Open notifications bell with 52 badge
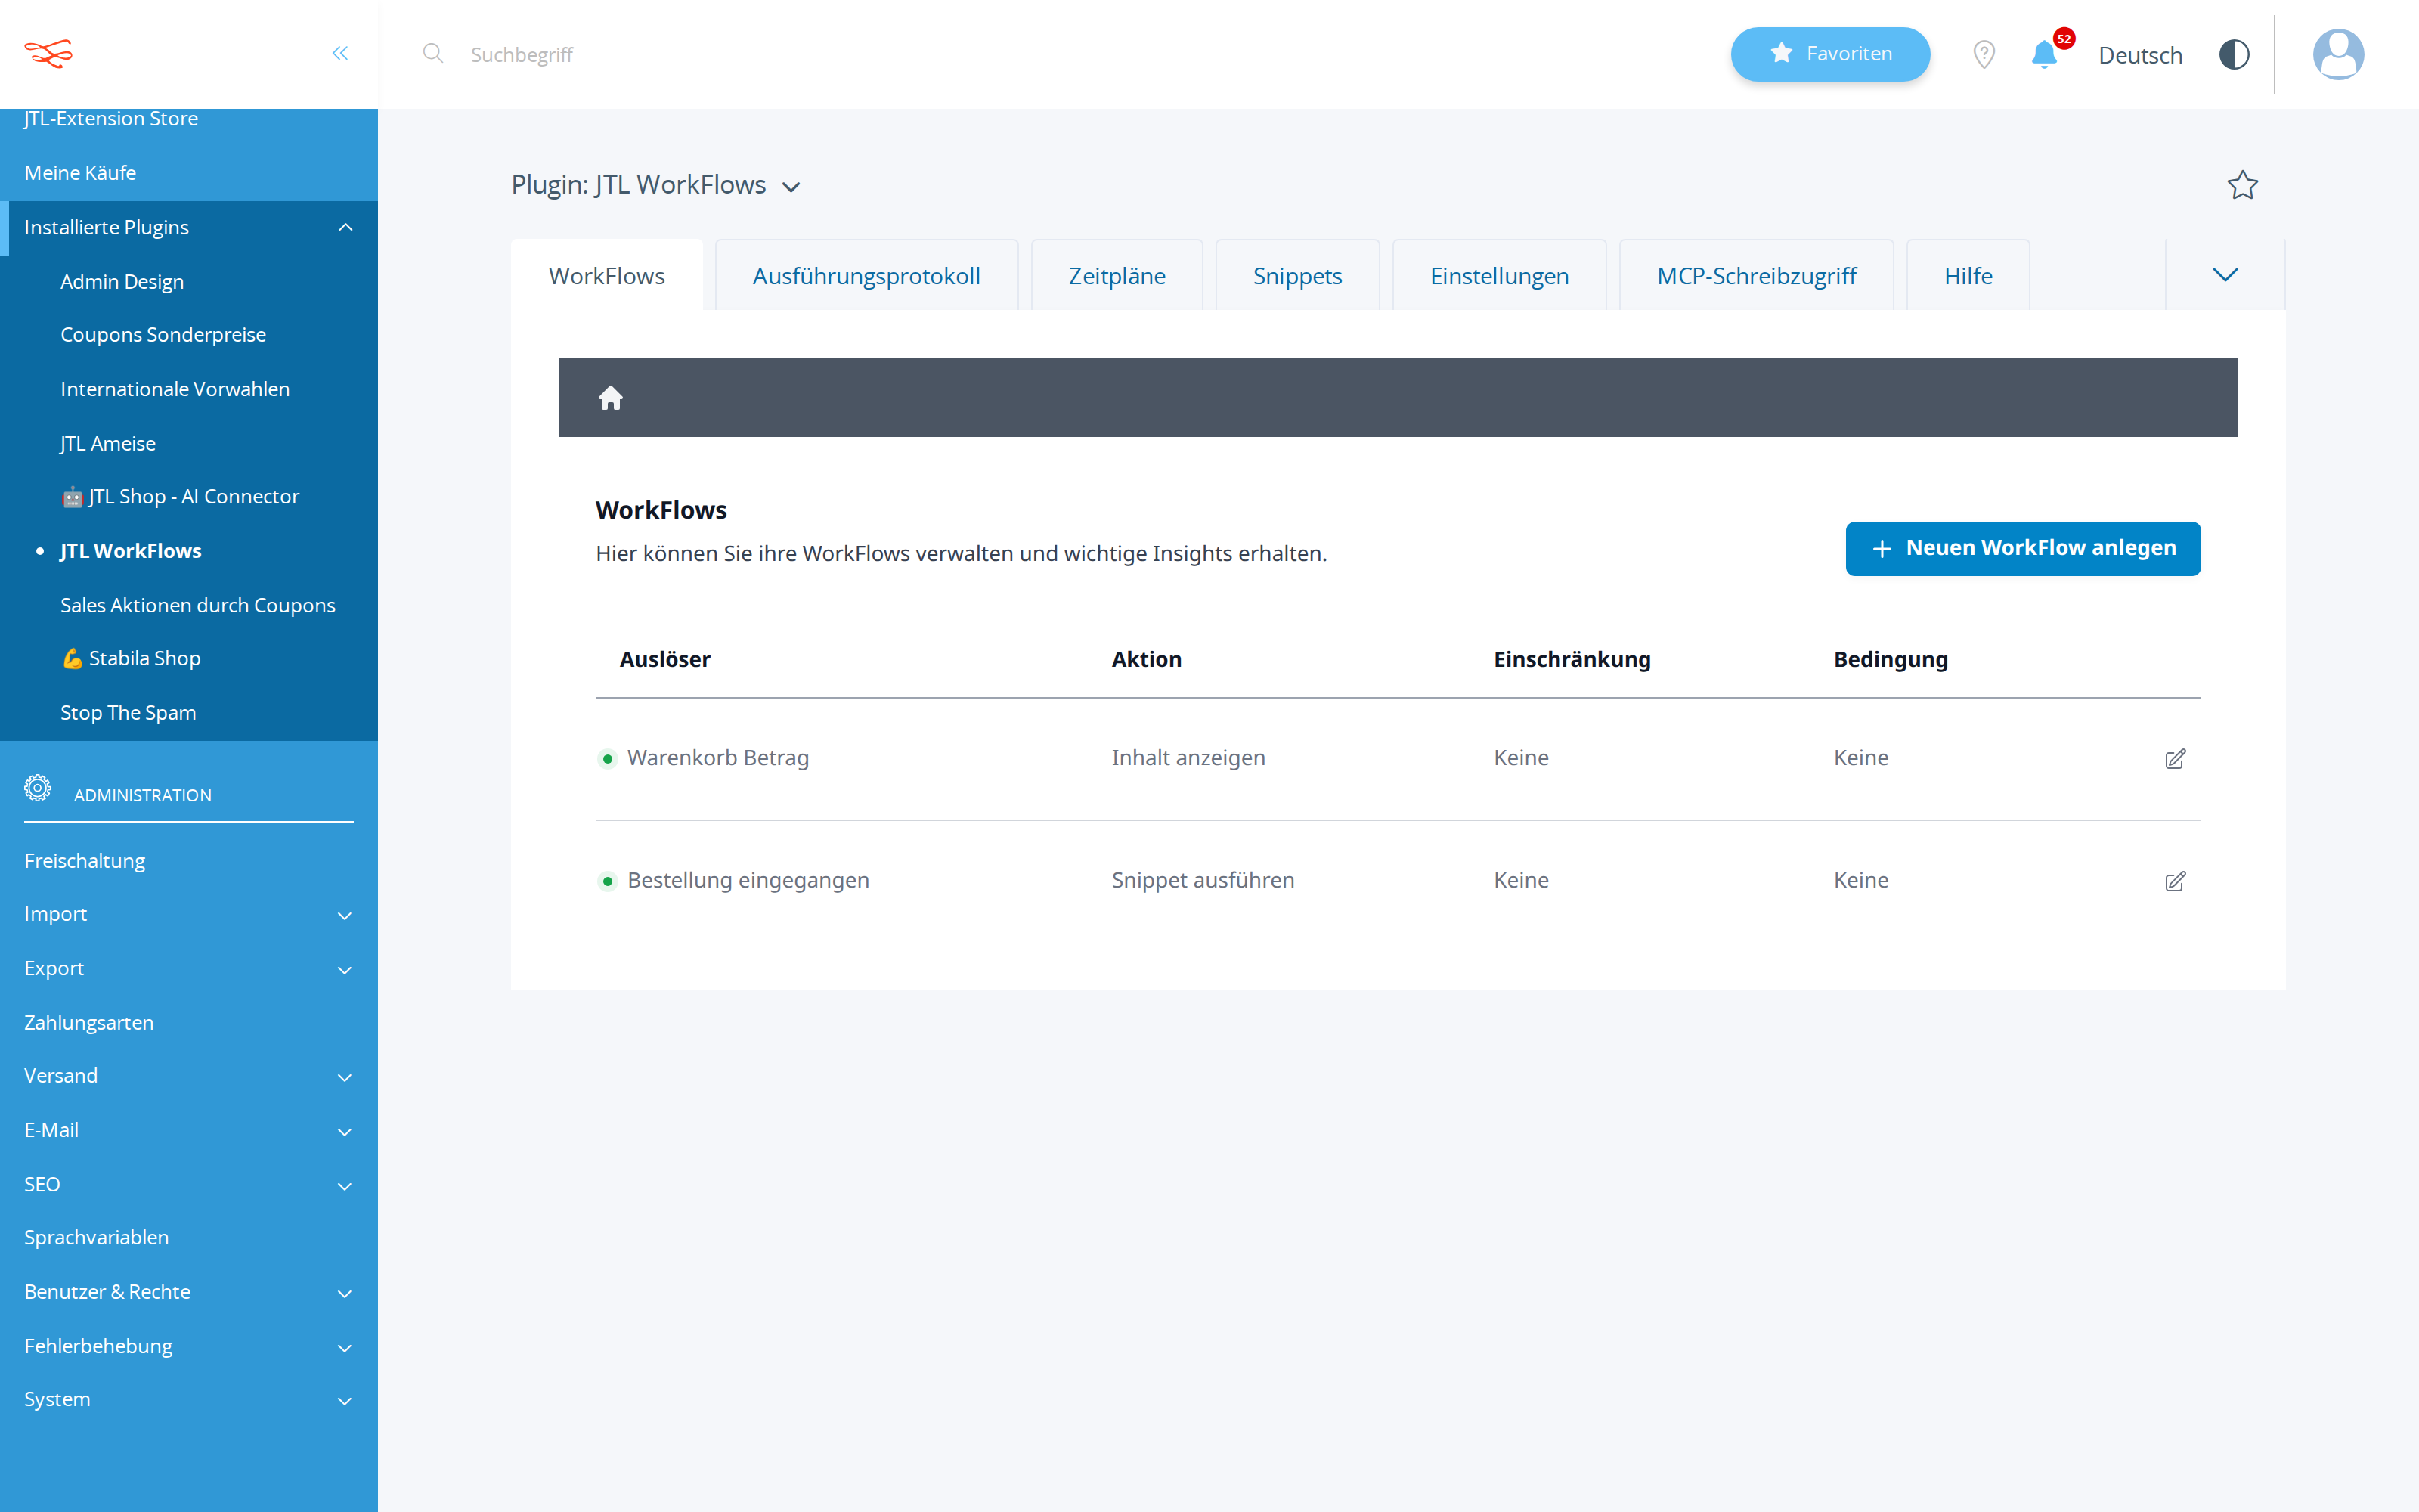2419x1512 pixels. tap(2044, 54)
